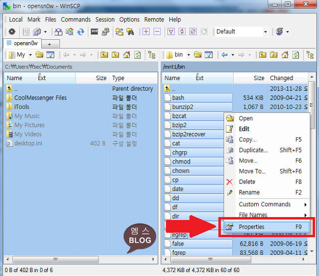Viewport: 319px width, 276px height.
Task: Go to local home directory icon
Action: pos(127,55)
